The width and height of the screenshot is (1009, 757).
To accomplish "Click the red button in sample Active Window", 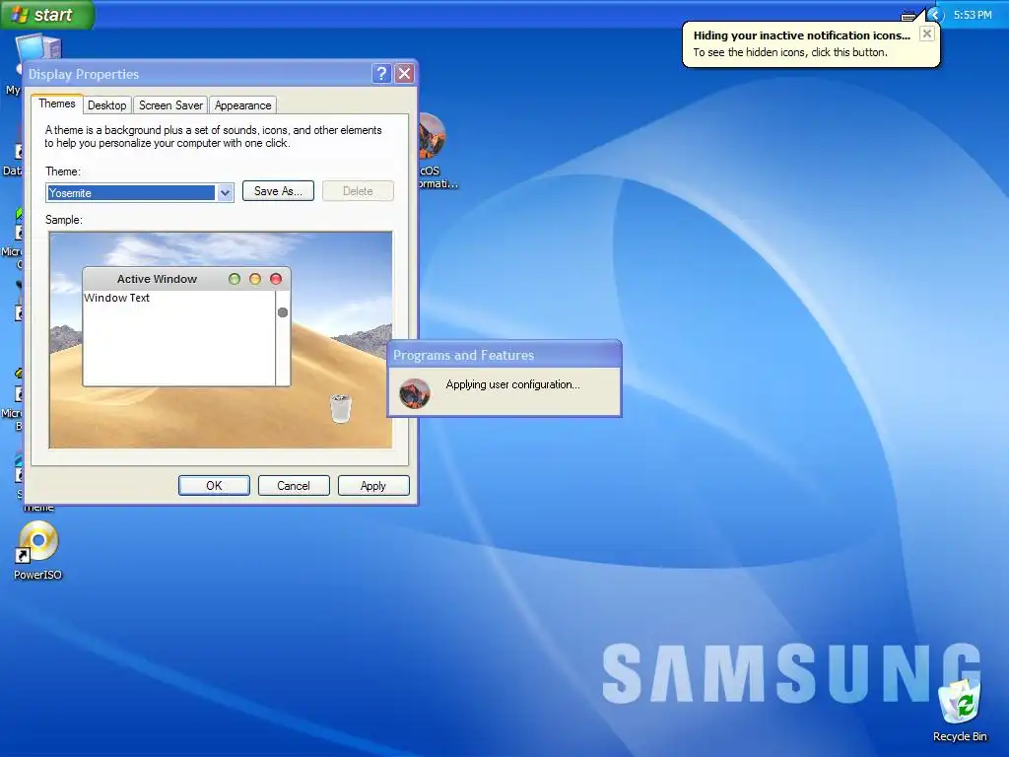I will 276,279.
